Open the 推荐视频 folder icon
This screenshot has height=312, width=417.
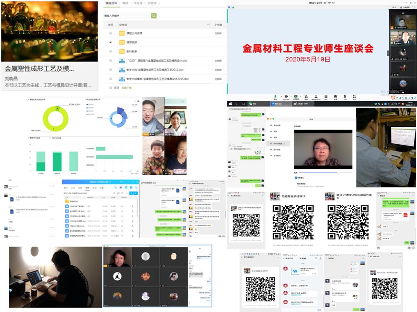122,42
